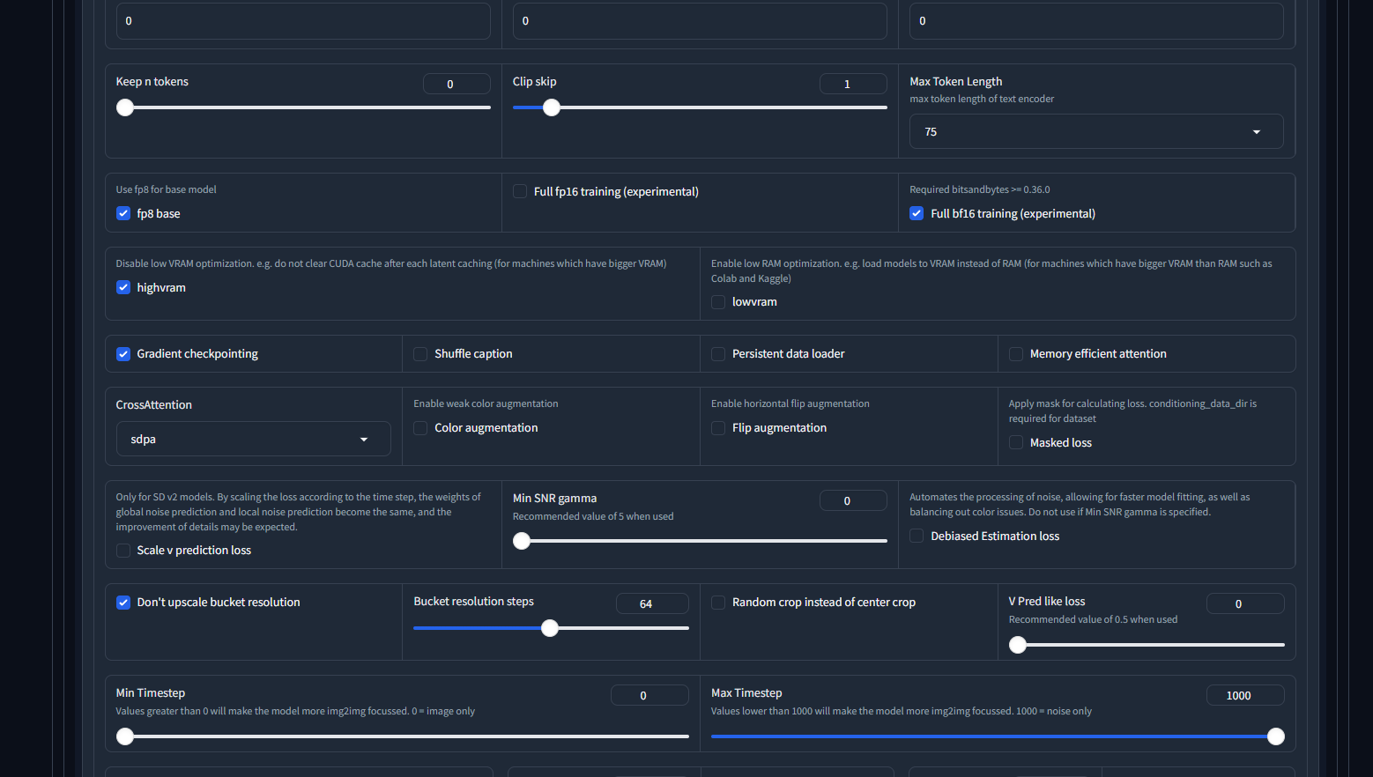Click the Bucket resolution steps value 64
The height and width of the screenshot is (777, 1373).
652,603
